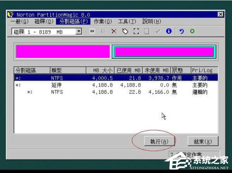The width and height of the screenshot is (232, 173).
Task: Open the 作業(O) menu
Action: (x=103, y=22)
